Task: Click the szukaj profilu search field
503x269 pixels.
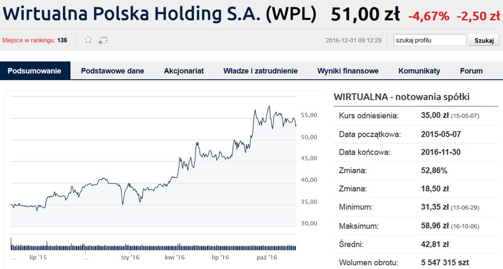Action: pos(429,40)
